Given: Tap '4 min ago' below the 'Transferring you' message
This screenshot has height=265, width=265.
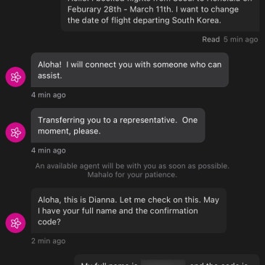Looking at the screenshot, I should coord(49,150).
